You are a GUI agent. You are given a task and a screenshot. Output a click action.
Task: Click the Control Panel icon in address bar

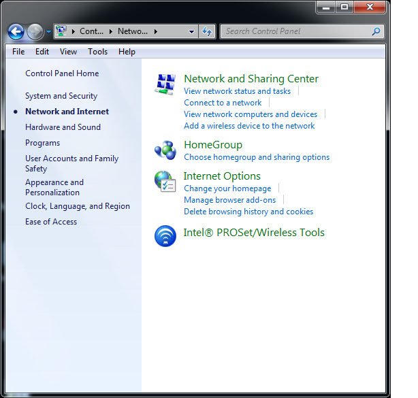[61, 31]
